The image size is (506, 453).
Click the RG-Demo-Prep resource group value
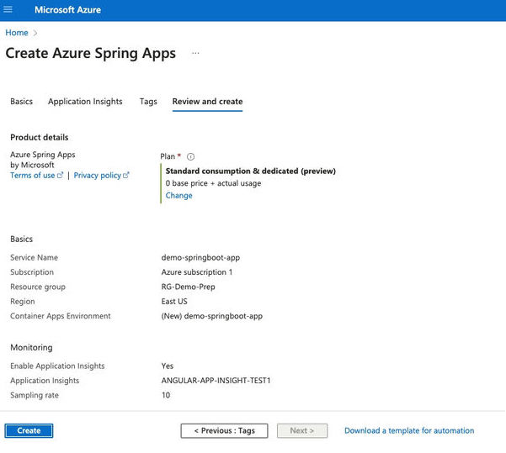click(188, 287)
